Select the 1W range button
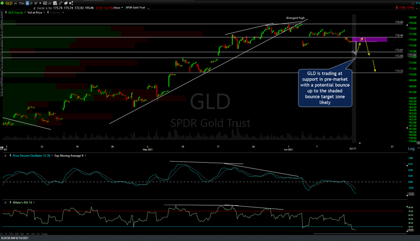 (x=33, y=234)
